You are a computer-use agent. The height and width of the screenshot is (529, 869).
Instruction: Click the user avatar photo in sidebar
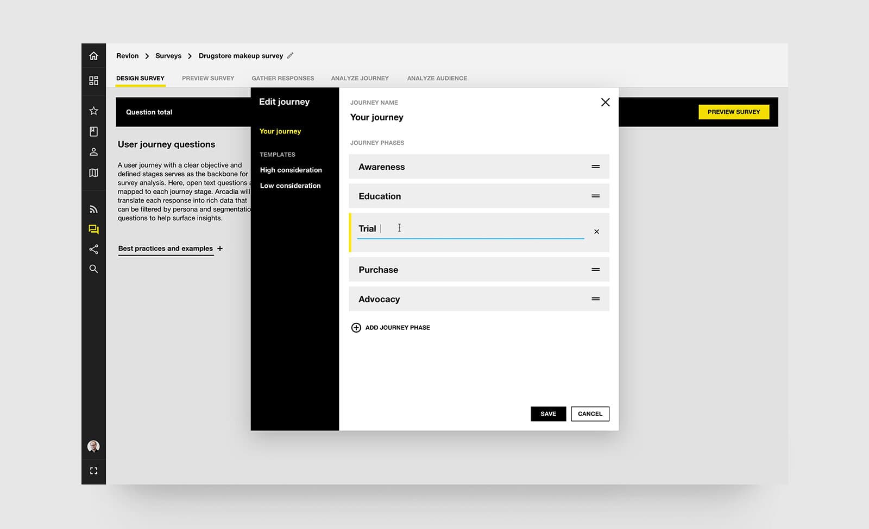93,446
